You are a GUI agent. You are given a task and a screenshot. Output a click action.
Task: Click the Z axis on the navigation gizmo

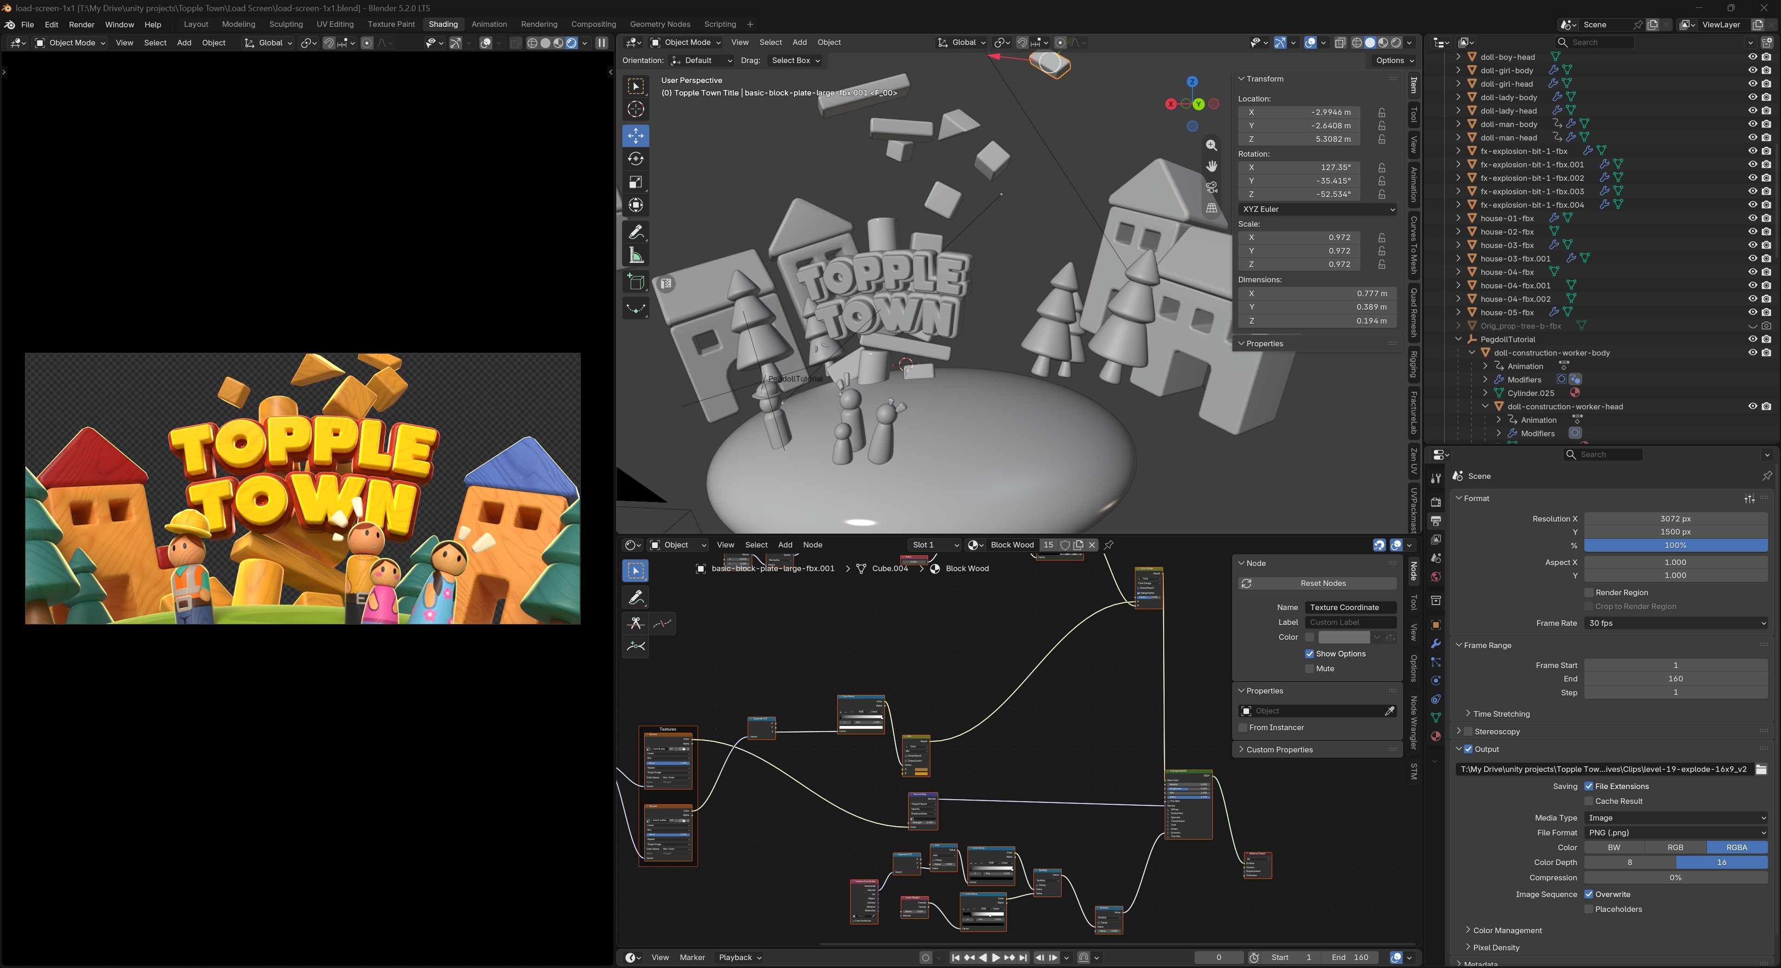tap(1192, 82)
